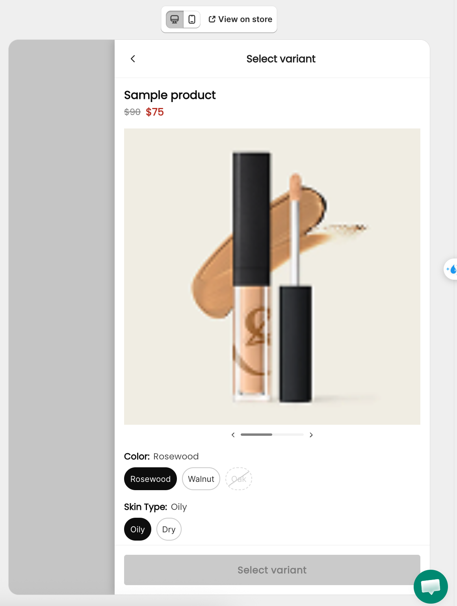Click the blue water drop side widget
This screenshot has height=606, width=457.
[451, 269]
